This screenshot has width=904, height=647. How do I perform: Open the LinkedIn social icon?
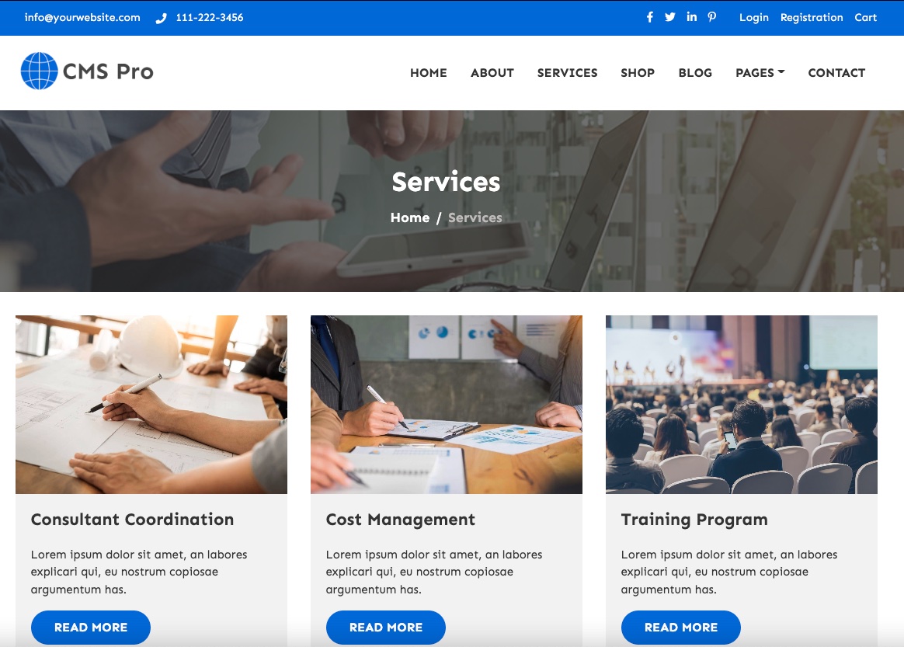pos(691,17)
